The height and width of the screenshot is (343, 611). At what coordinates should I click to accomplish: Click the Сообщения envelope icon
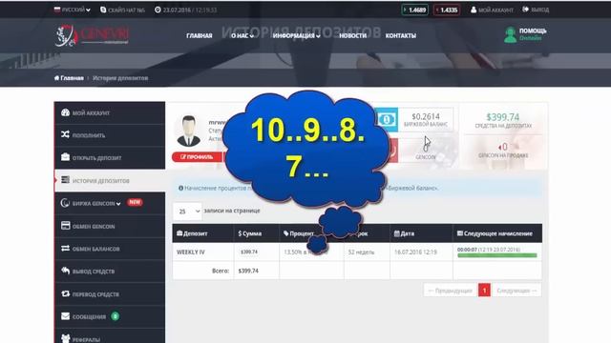click(65, 316)
